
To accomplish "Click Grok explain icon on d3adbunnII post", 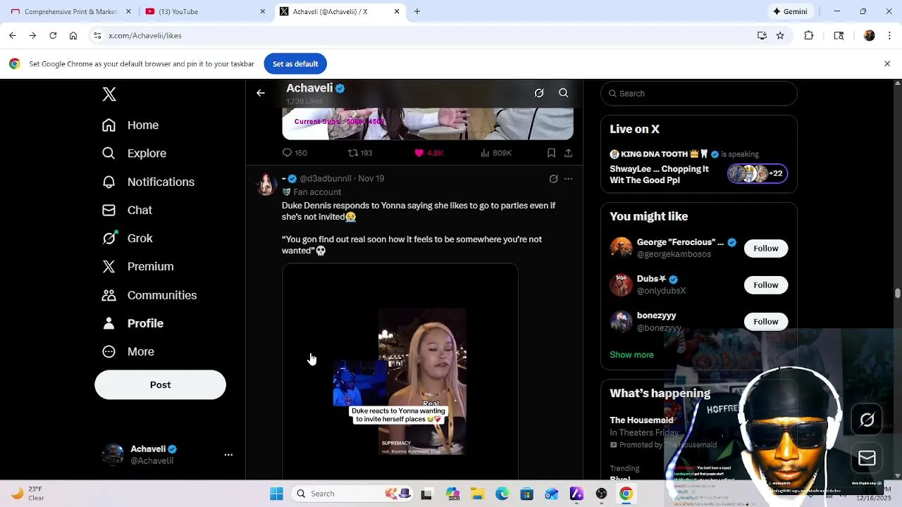I will pos(554,179).
